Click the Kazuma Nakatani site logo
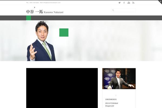The width and height of the screenshot is (162, 108). (x=45, y=12)
